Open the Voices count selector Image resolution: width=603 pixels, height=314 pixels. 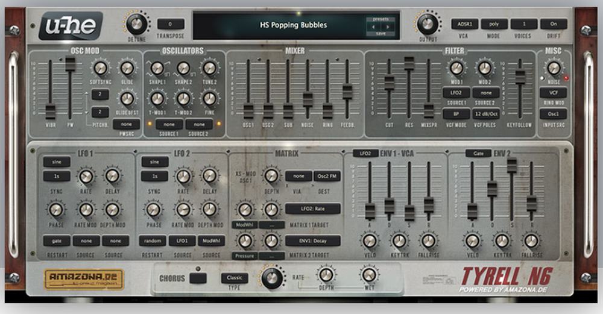pos(524,24)
